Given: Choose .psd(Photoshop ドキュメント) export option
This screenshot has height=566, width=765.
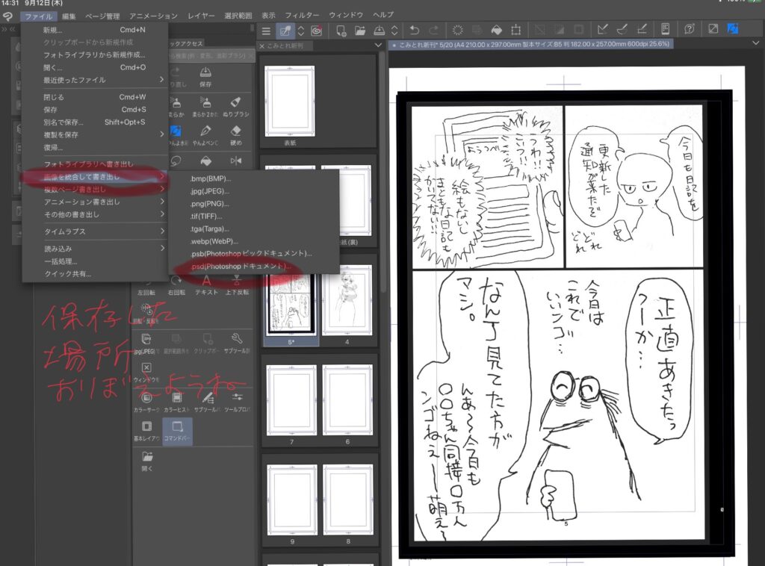Looking at the screenshot, I should [241, 267].
